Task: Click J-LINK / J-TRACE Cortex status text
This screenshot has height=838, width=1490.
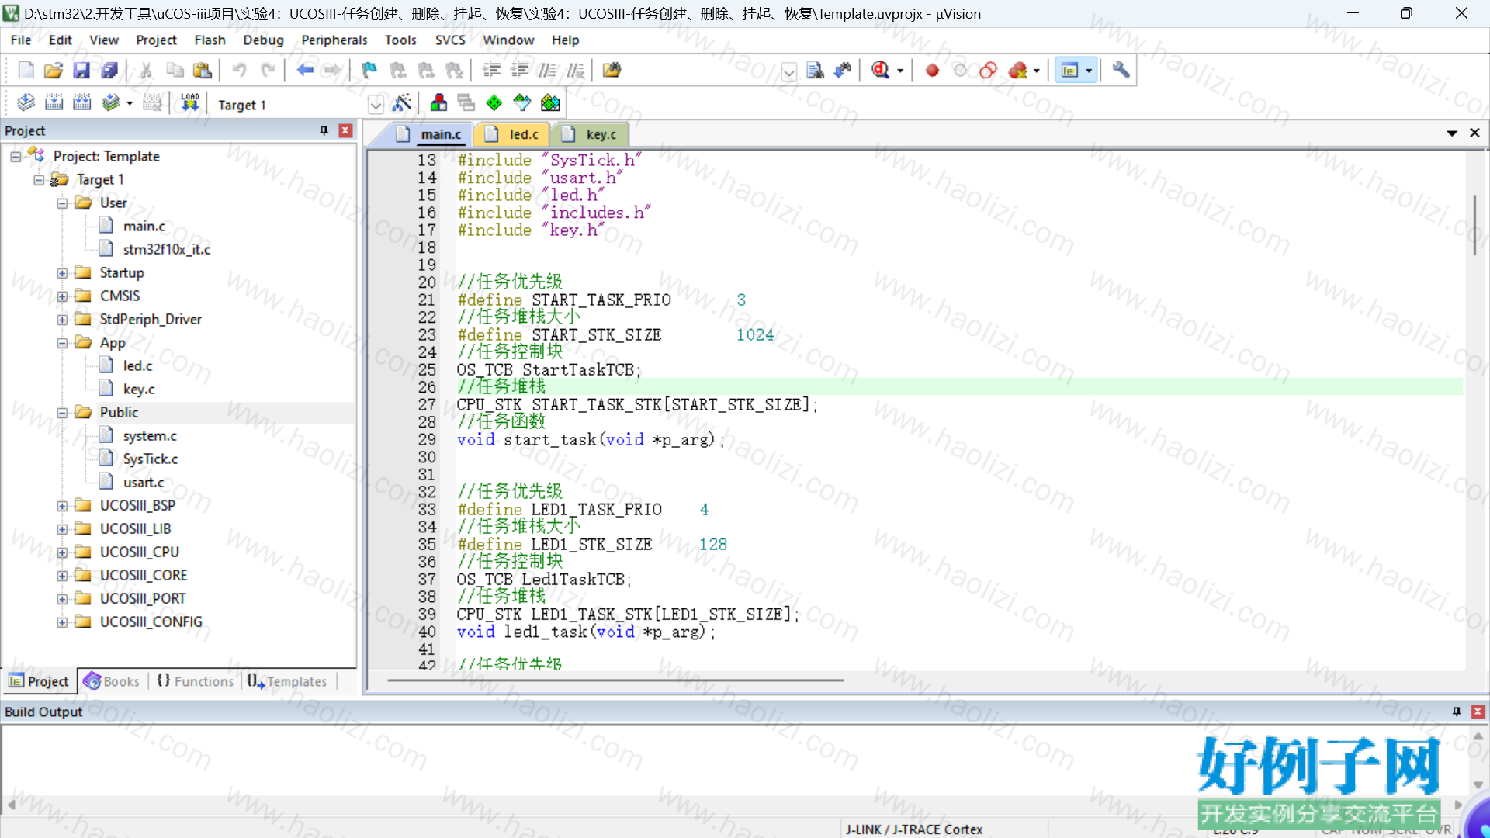Action: coord(914,829)
